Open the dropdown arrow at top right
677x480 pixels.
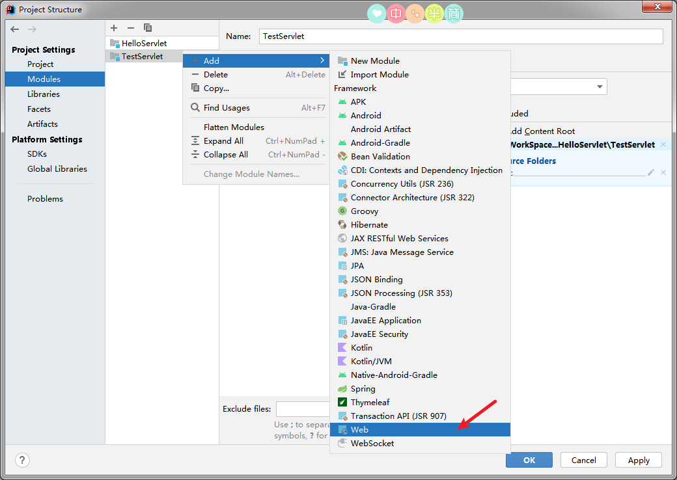(x=600, y=87)
